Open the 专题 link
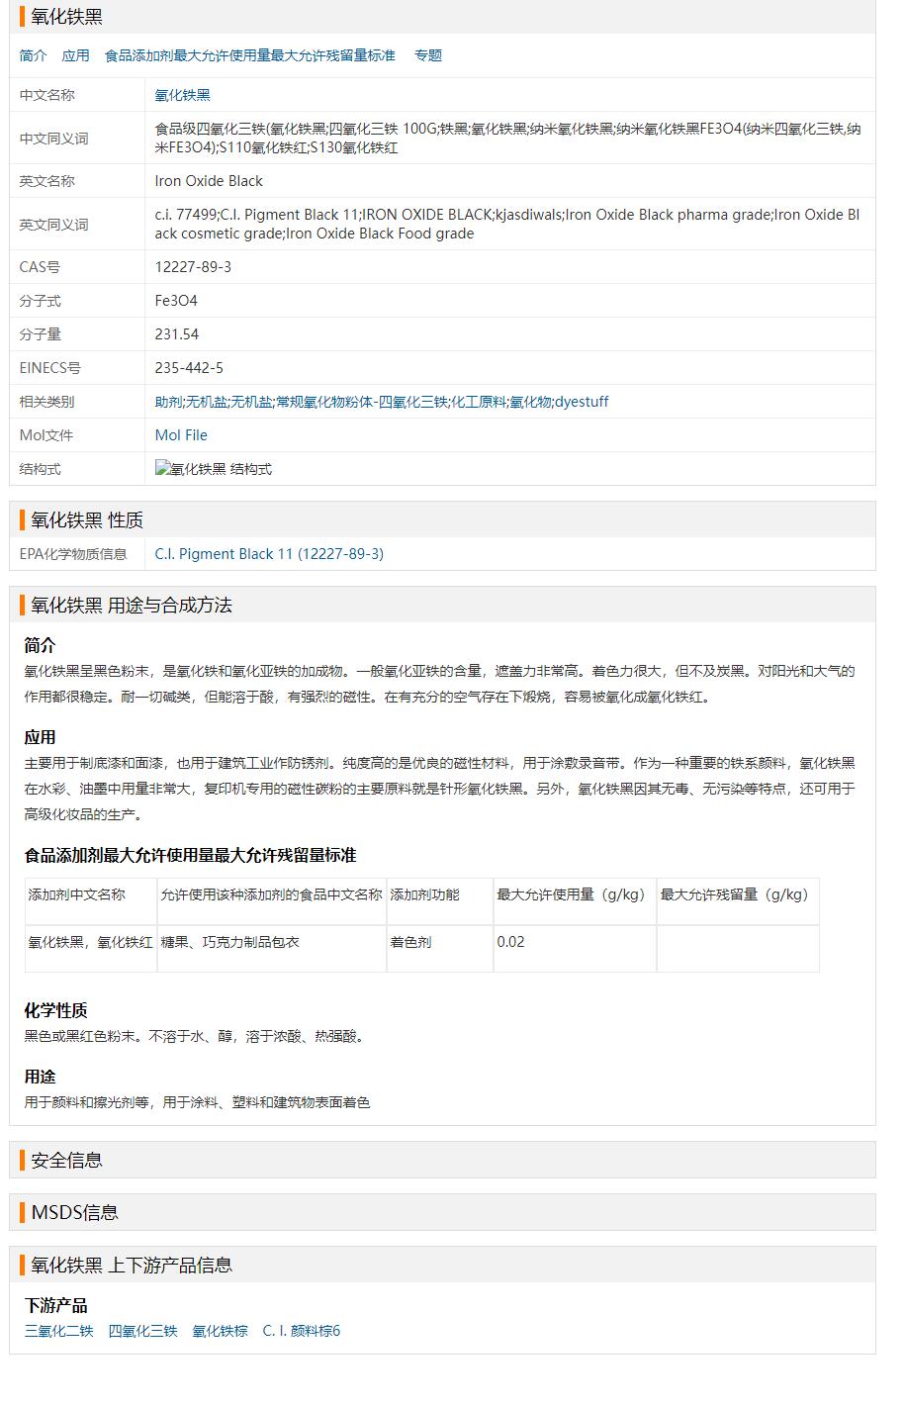The image size is (904, 1410). (427, 55)
